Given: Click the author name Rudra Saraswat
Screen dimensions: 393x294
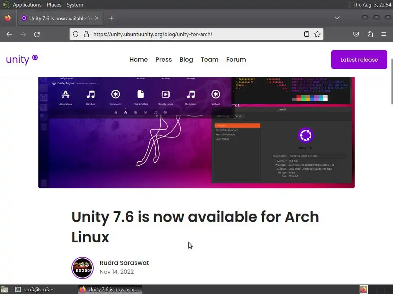Looking at the screenshot, I should pyautogui.click(x=124, y=263).
